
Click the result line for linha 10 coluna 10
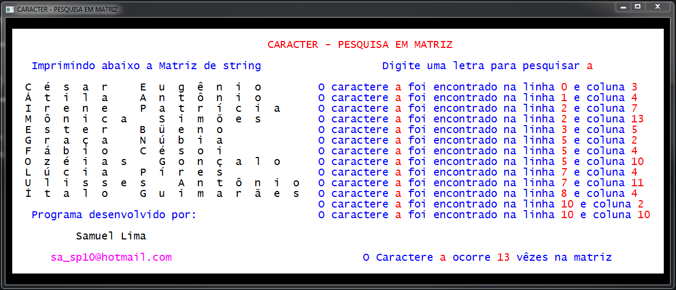tap(483, 215)
